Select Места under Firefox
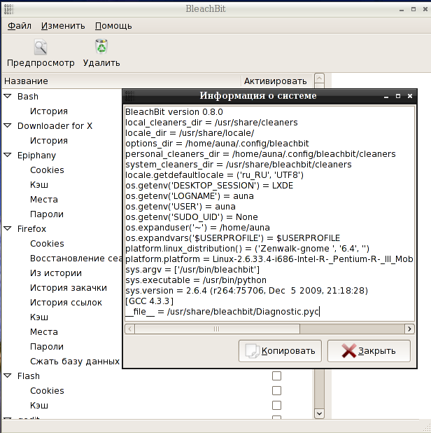This screenshot has width=431, height=433. click(x=44, y=331)
